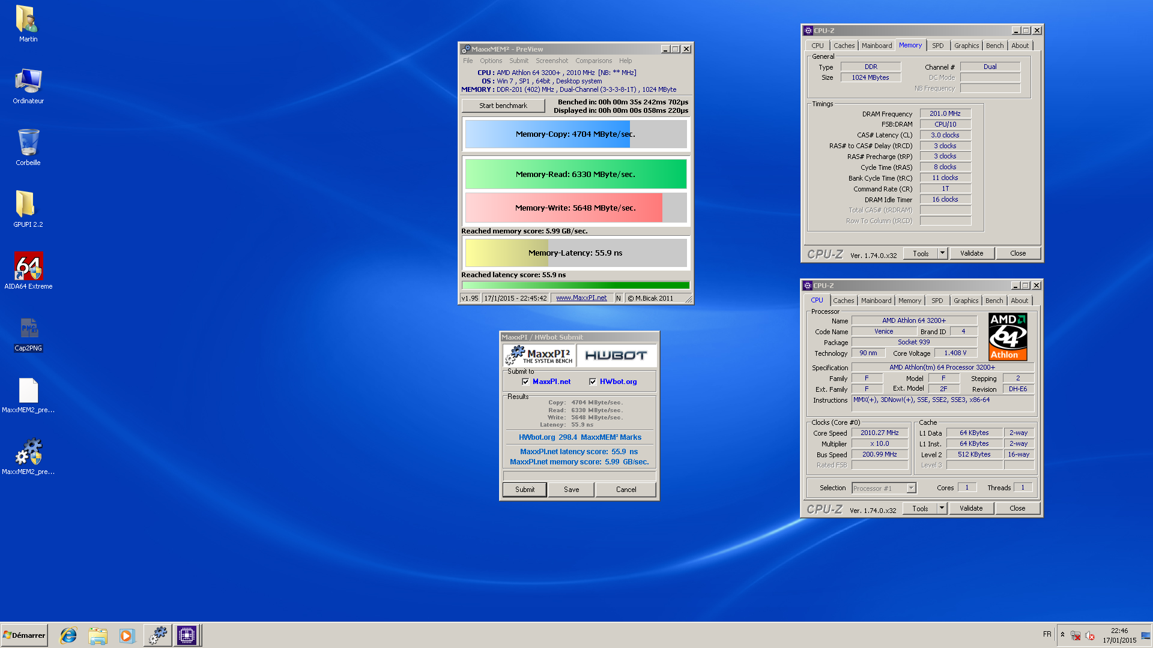
Task: Click the title bar icon of the lower CPU-Z window
Action: tap(808, 286)
